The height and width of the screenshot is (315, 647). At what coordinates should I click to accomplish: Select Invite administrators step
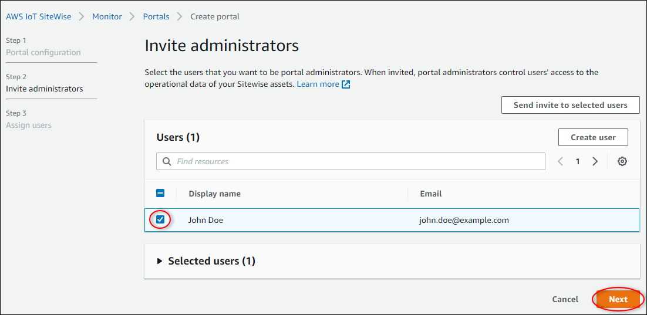45,89
